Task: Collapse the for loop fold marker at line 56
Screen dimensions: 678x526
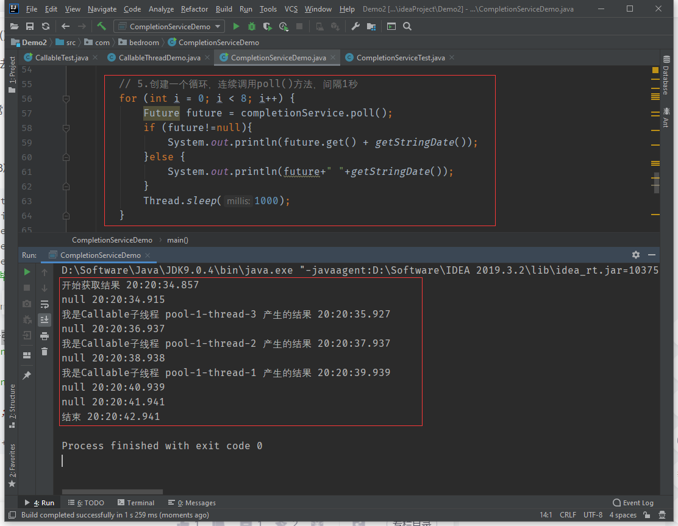Action: 66,99
